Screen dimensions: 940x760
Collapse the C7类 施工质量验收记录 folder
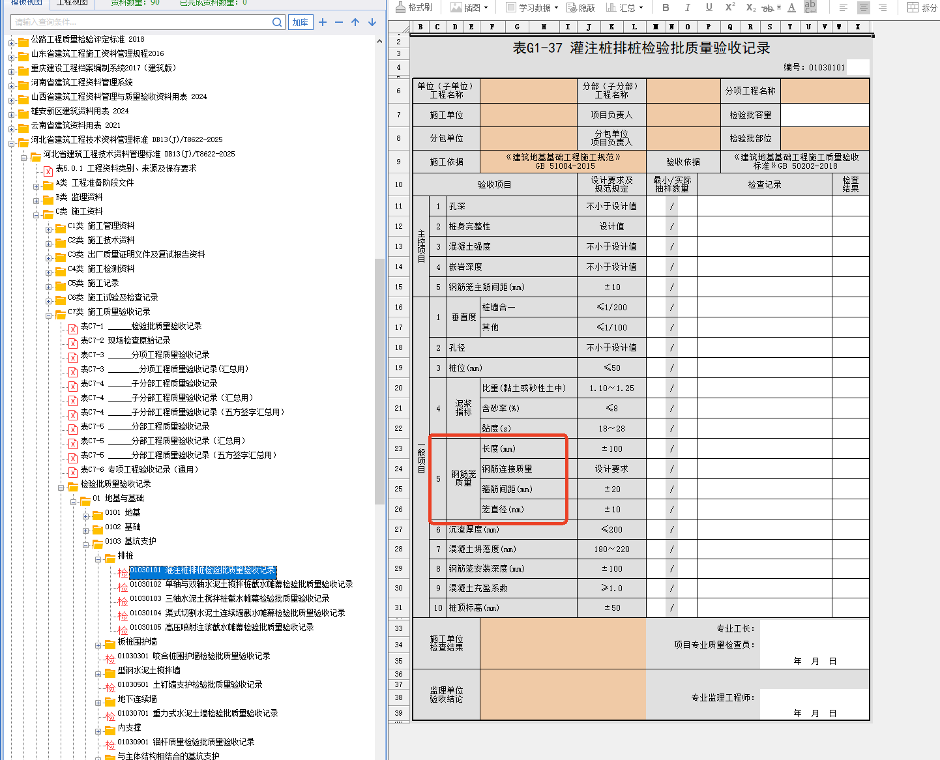[49, 315]
